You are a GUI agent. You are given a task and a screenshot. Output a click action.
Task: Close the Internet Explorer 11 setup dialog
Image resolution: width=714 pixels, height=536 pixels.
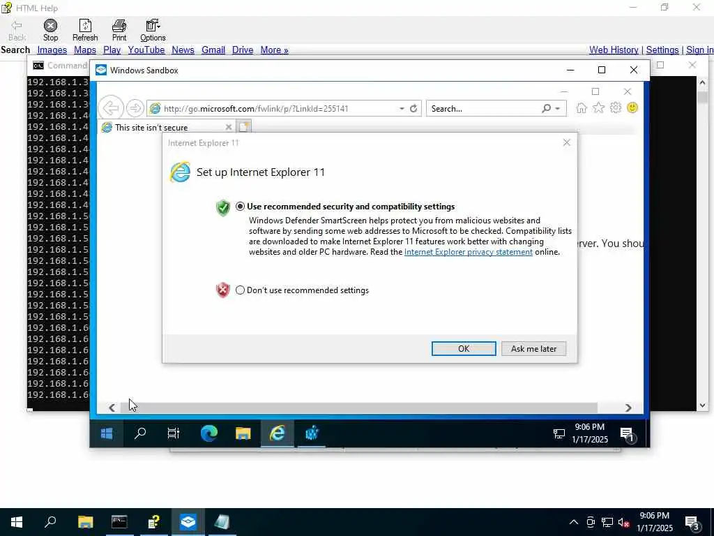566,142
